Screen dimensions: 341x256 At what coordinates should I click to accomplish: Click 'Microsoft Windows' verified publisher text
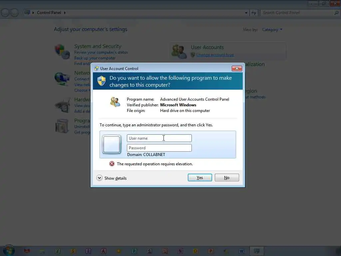pyautogui.click(x=178, y=105)
